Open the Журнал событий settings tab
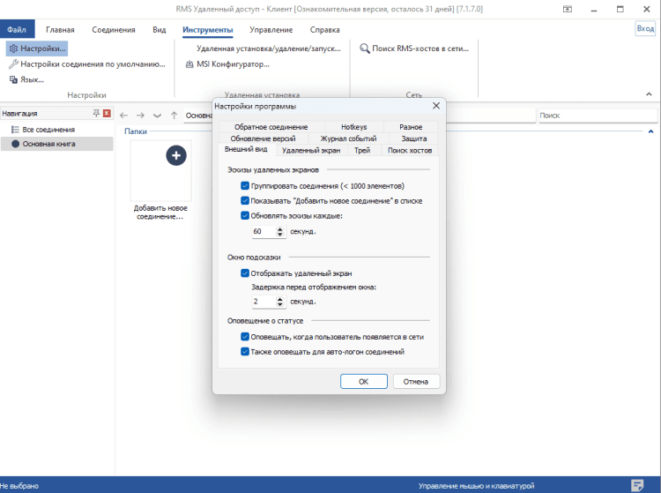 348,138
